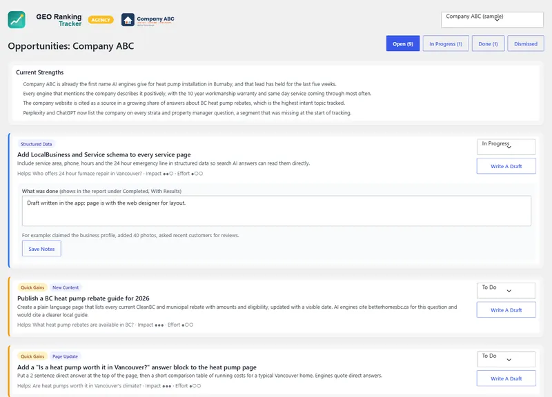Switch to the Done (1) tab
The width and height of the screenshot is (552, 397).
click(488, 43)
